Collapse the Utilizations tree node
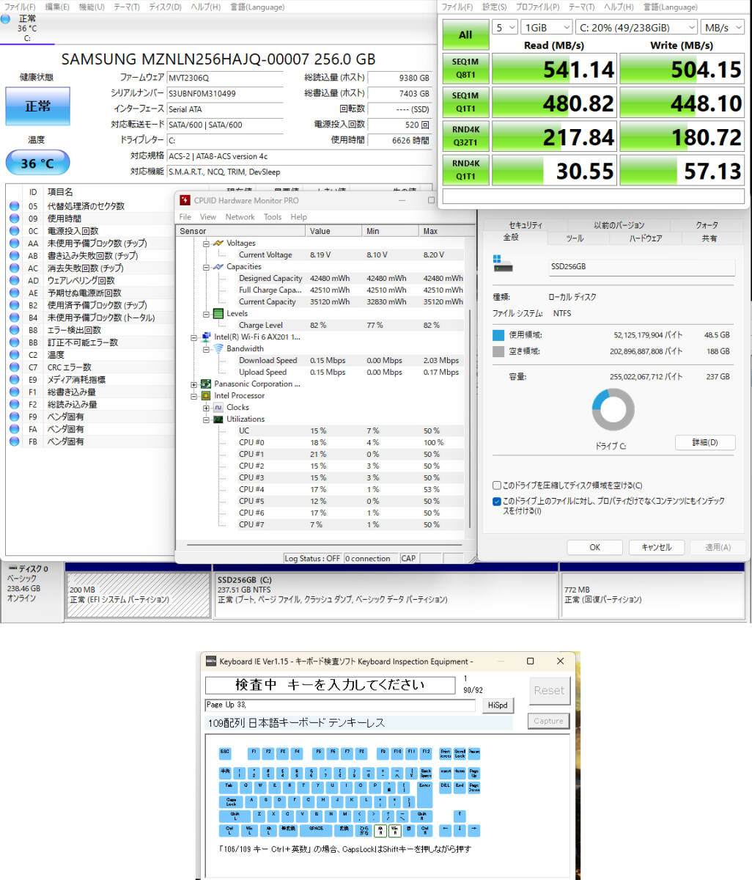This screenshot has width=752, height=880. [206, 419]
